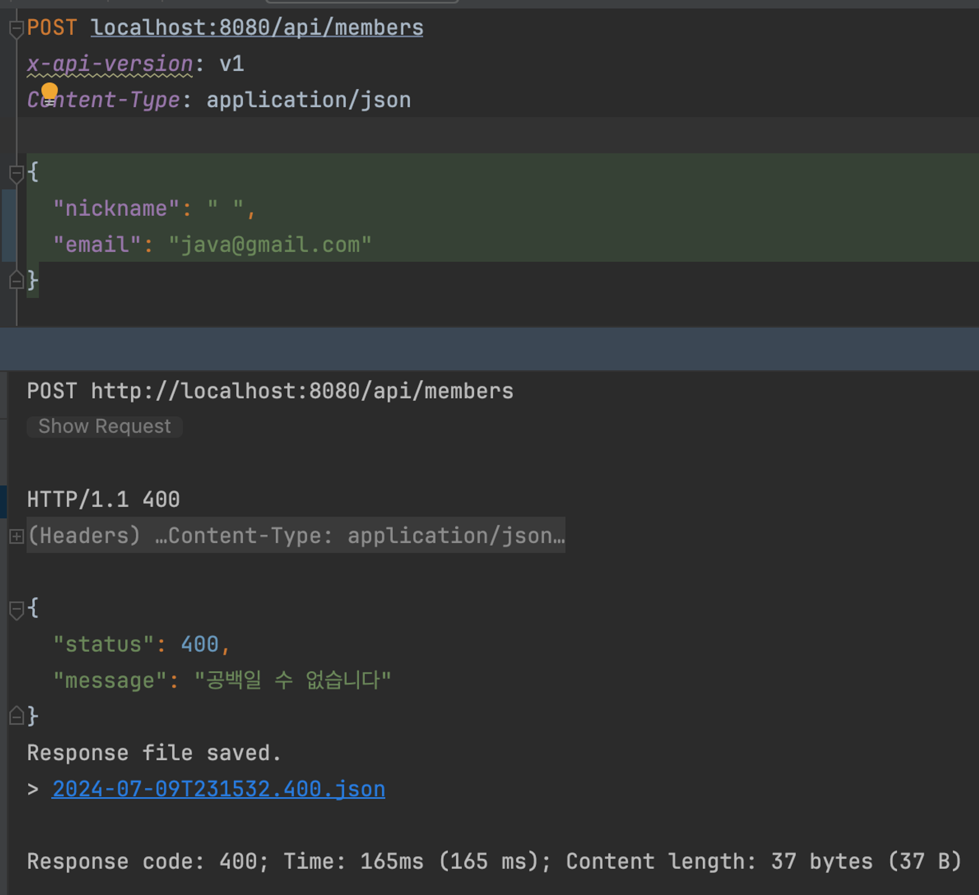The image size is (979, 895).
Task: Click the application/json header value
Action: point(308,100)
